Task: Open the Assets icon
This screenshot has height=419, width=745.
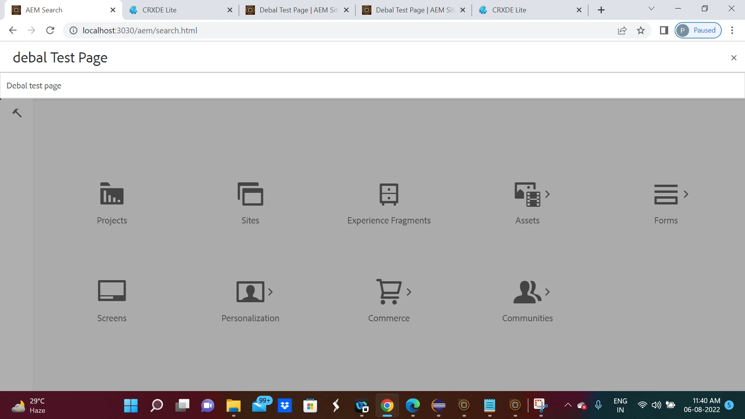Action: 527,194
